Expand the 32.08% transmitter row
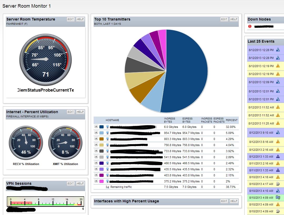This screenshot has height=215, width=284. pos(96,127)
